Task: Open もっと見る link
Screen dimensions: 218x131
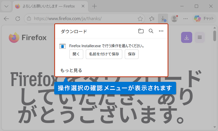Action: [x=71, y=70]
